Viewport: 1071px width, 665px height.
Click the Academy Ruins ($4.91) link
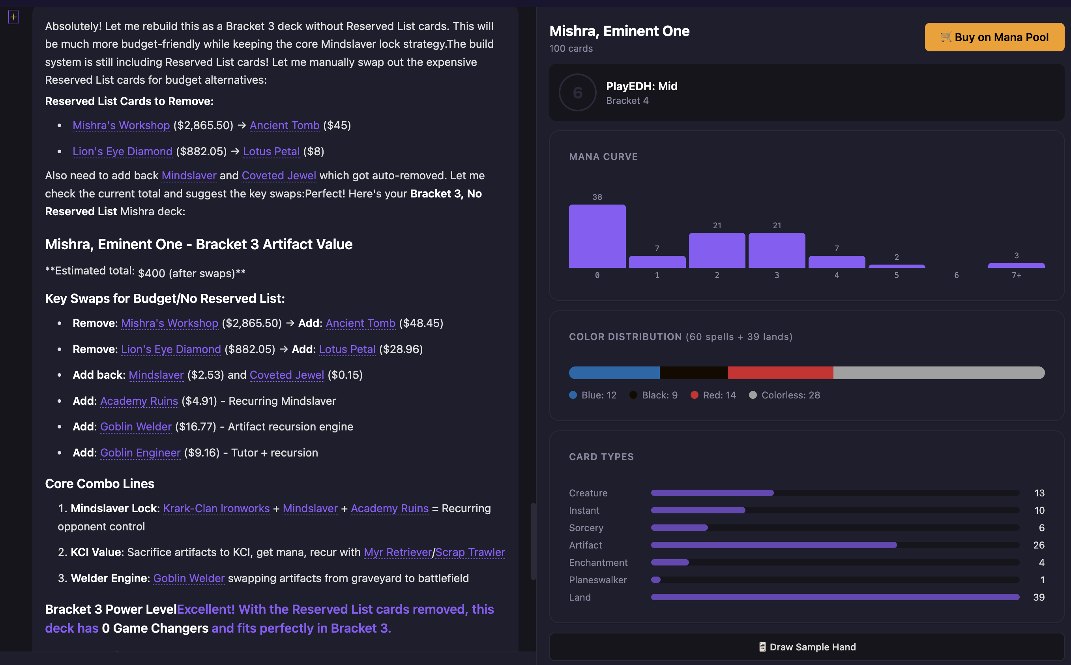point(139,401)
